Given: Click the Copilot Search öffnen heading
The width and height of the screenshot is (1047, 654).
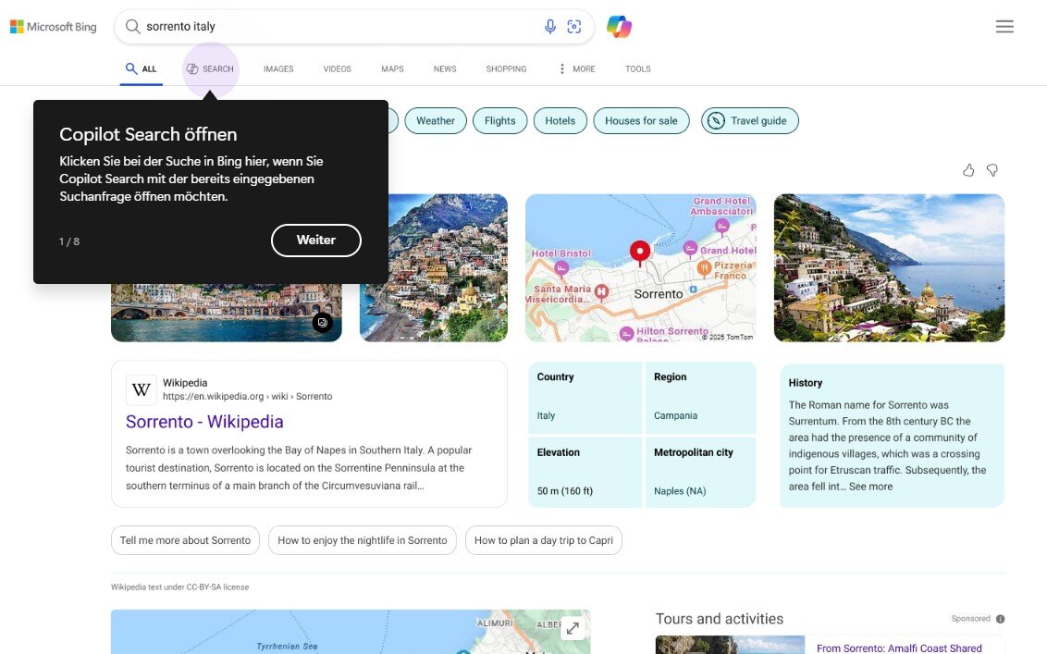Looking at the screenshot, I should click(x=148, y=134).
